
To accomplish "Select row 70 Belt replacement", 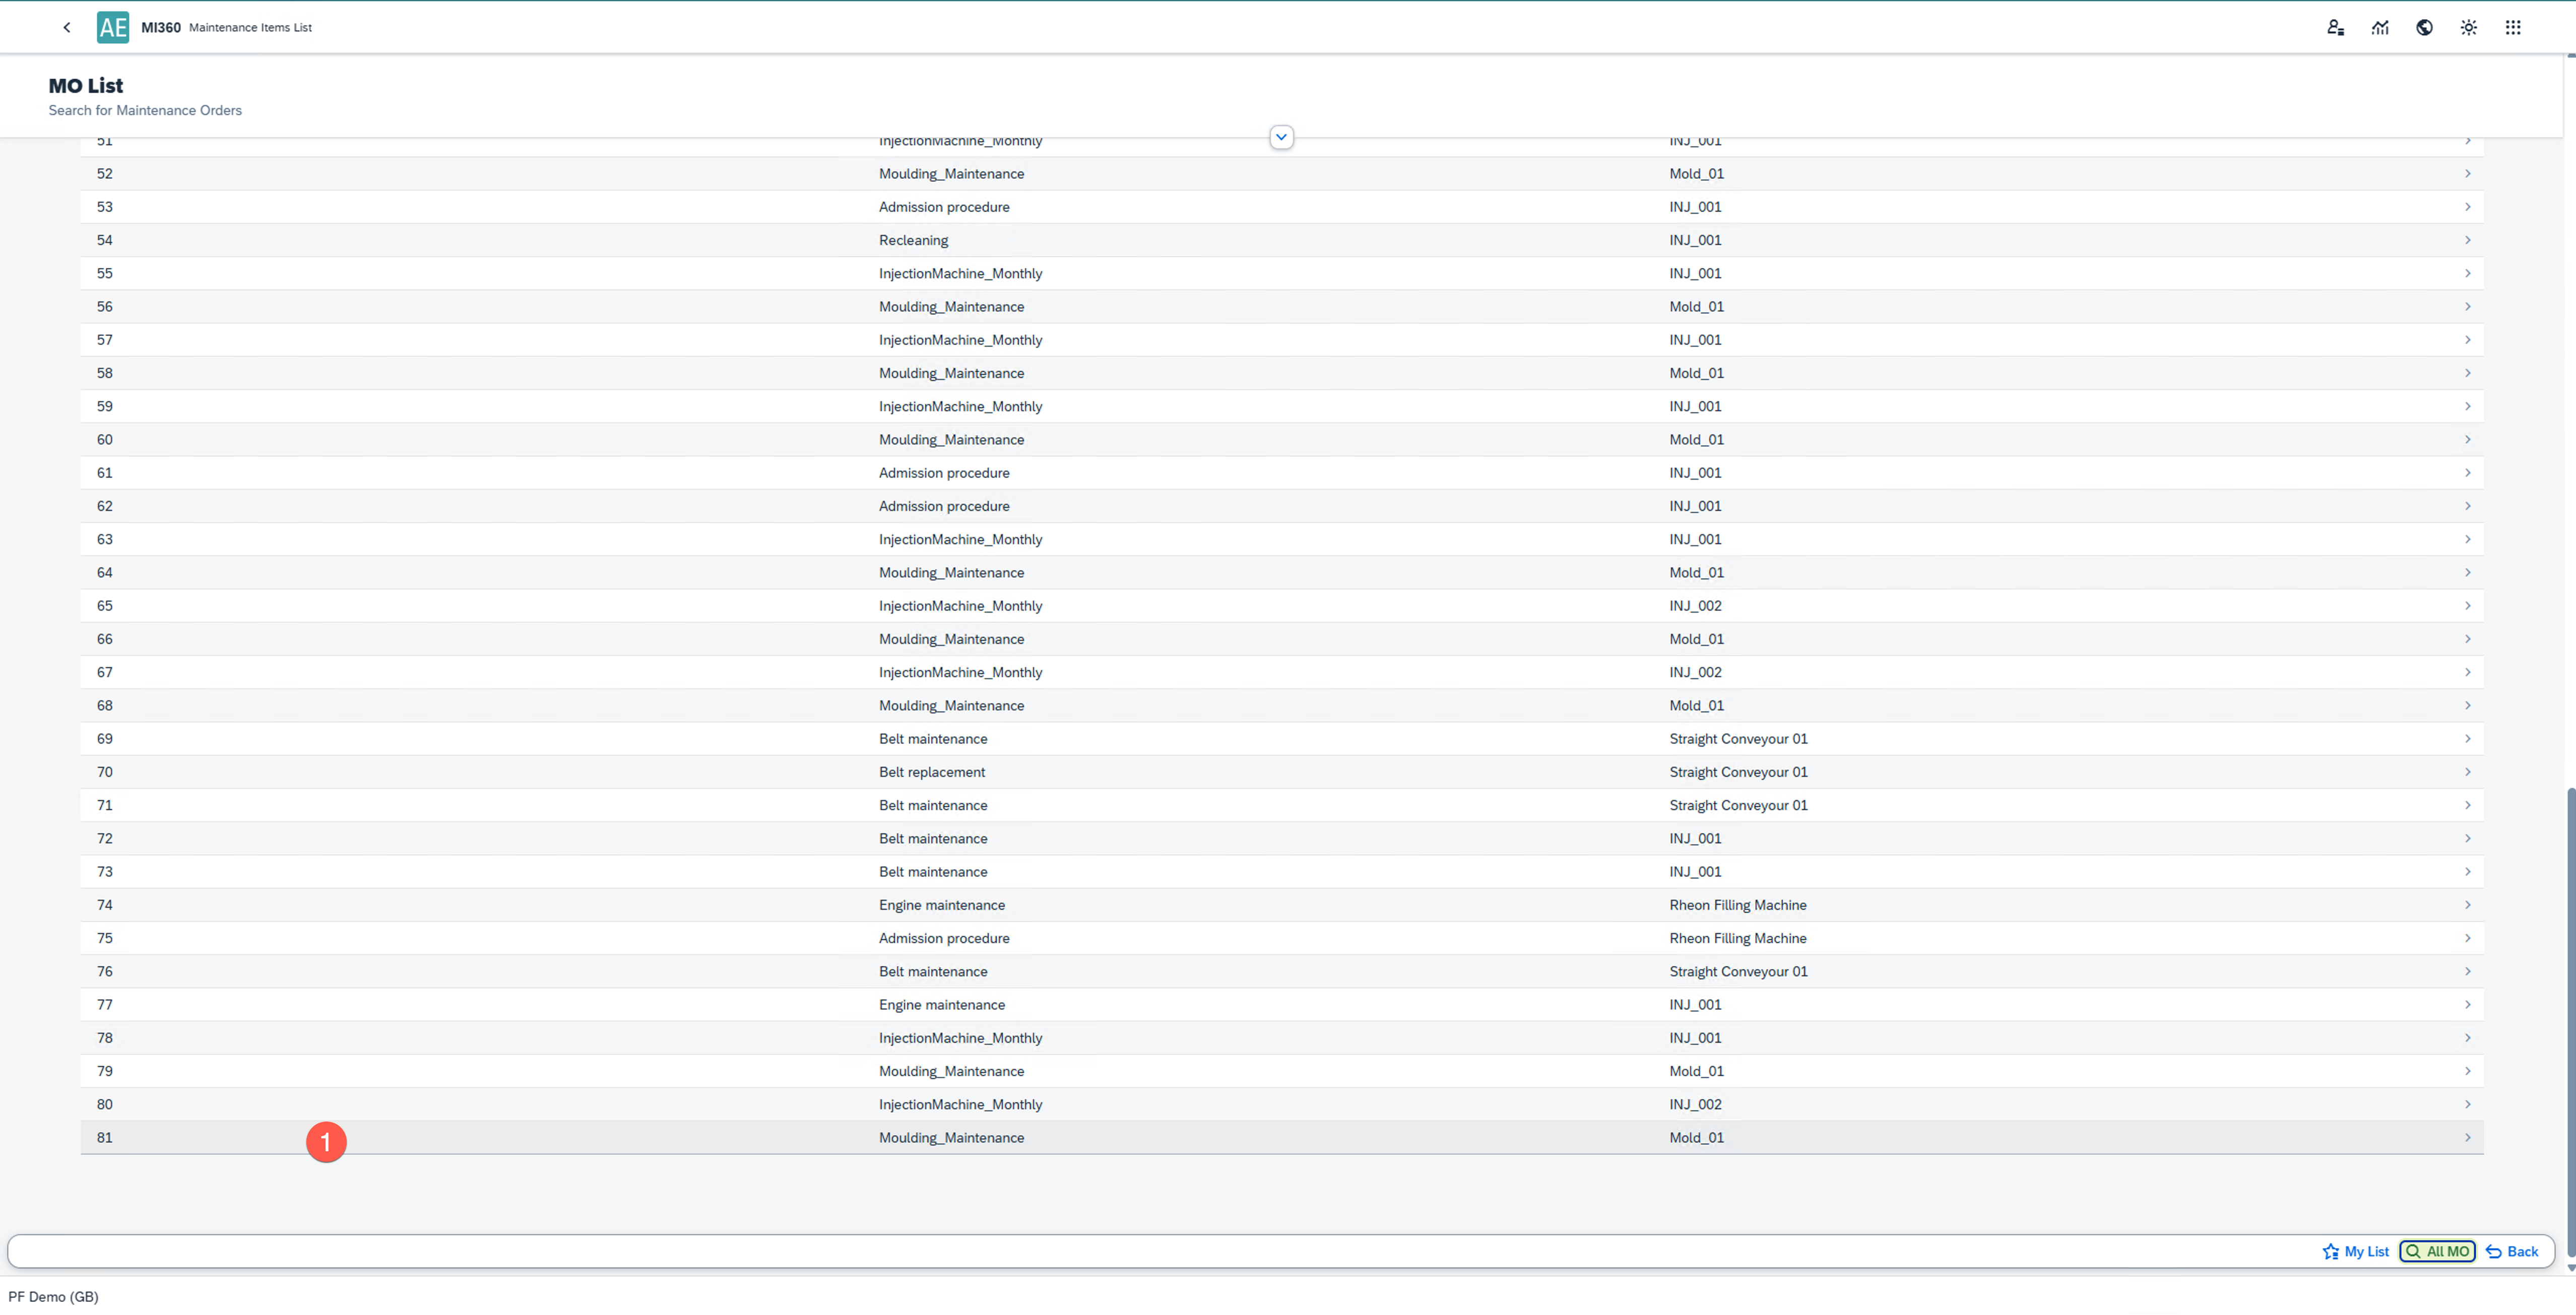I will 931,772.
